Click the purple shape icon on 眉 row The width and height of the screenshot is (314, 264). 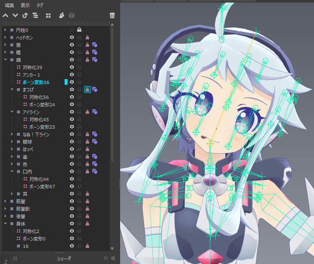pyautogui.click(x=95, y=45)
